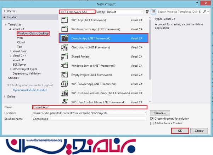Open Visual Studio Installer link
213x155 pixels.
30,90
